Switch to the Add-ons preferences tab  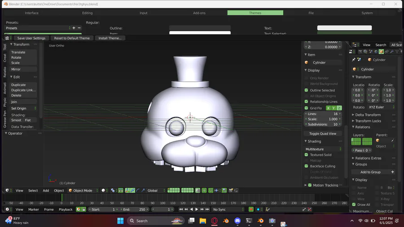(x=199, y=13)
